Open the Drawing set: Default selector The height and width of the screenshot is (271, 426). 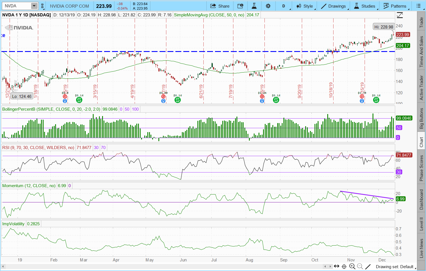coord(394,266)
